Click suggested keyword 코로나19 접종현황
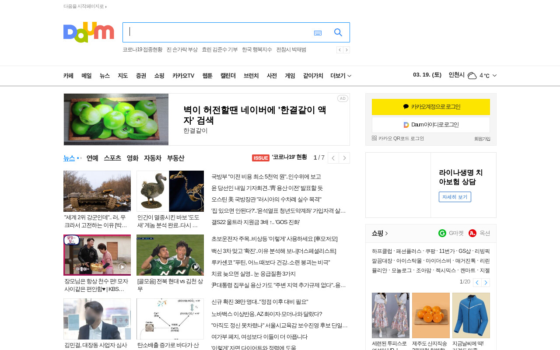 click(142, 50)
